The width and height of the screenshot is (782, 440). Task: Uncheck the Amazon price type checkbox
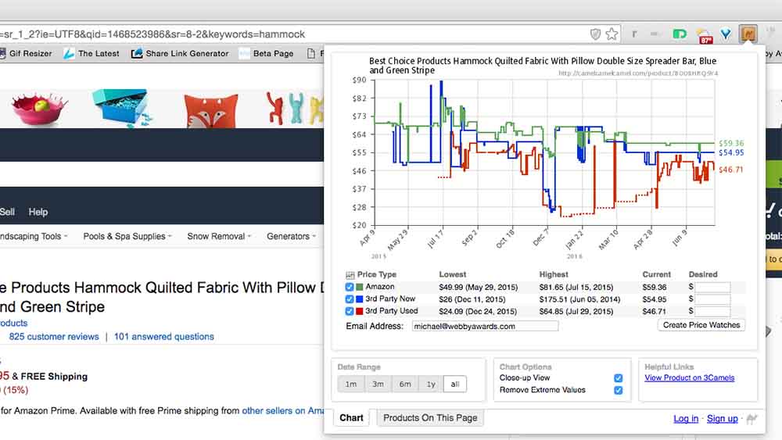click(x=350, y=287)
